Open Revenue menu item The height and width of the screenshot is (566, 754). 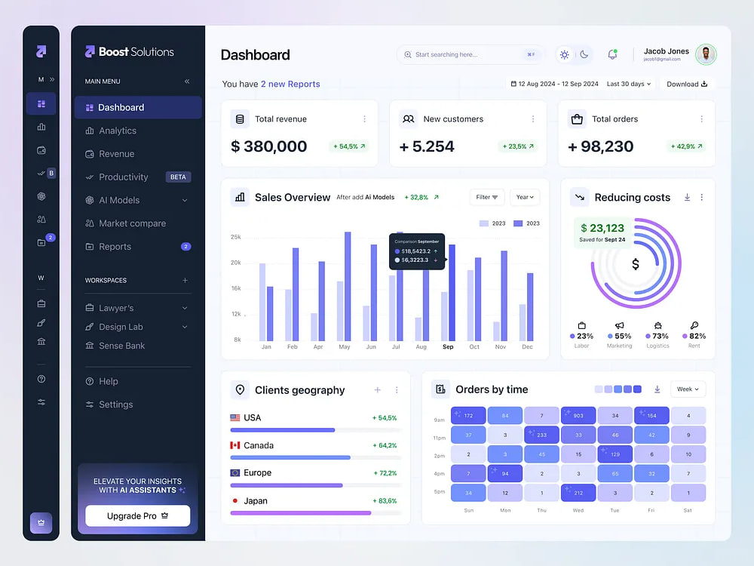coord(138,154)
